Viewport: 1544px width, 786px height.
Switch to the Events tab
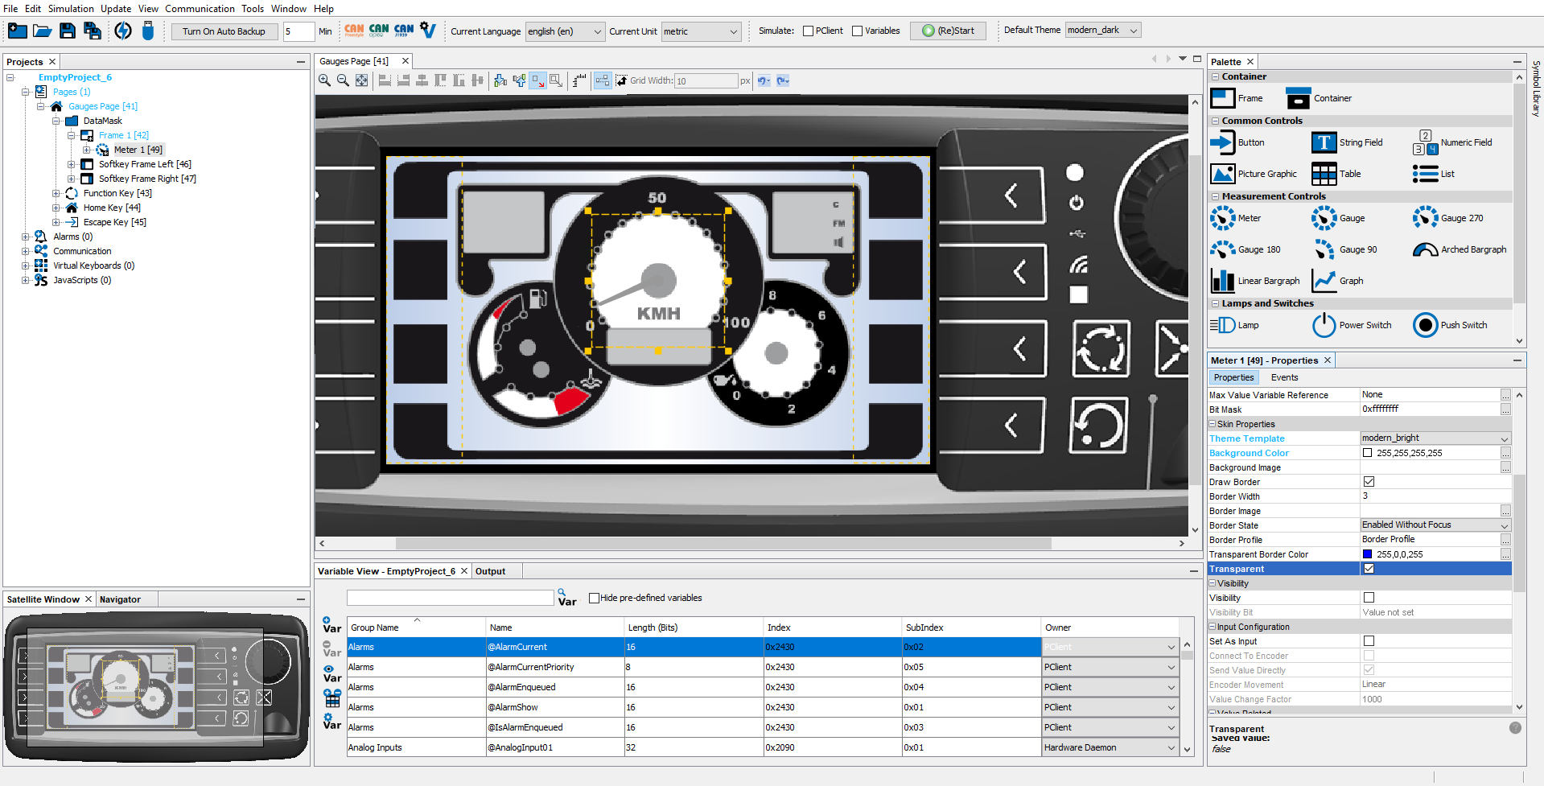[1284, 377]
